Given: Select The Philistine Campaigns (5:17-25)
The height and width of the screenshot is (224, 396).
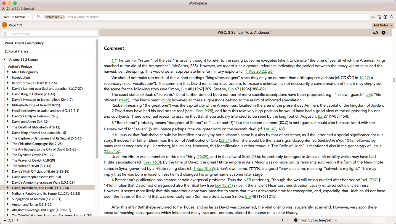Looking at the screenshot, I should [x=37, y=144].
